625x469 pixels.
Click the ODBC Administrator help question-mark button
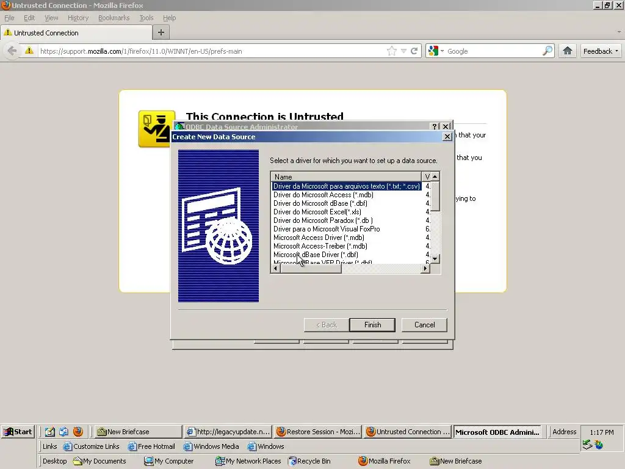[435, 126]
